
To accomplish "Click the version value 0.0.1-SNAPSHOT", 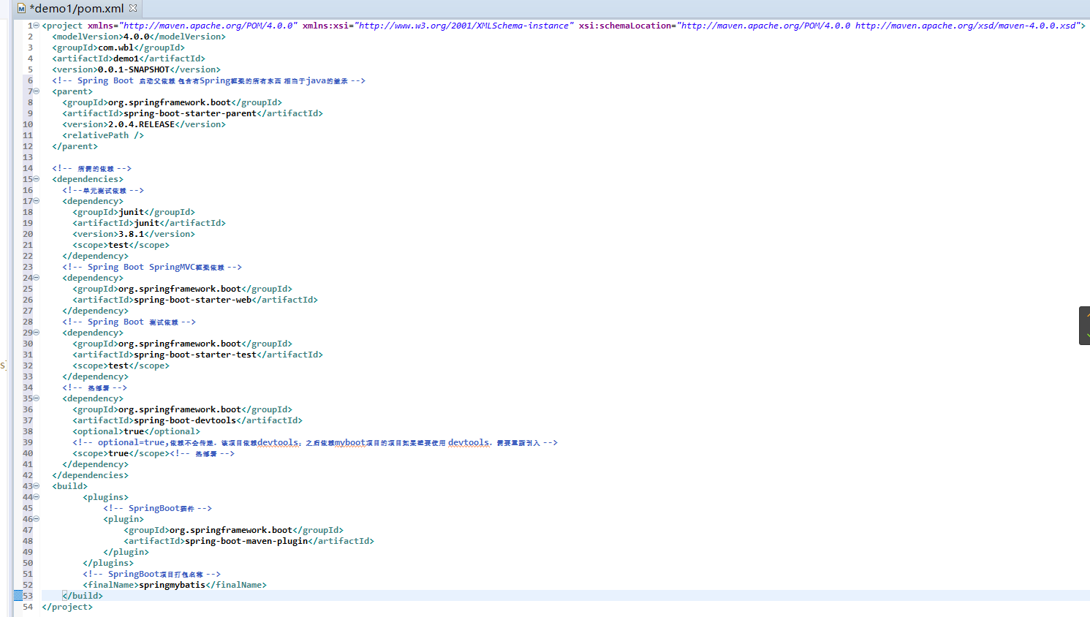I will 134,69.
